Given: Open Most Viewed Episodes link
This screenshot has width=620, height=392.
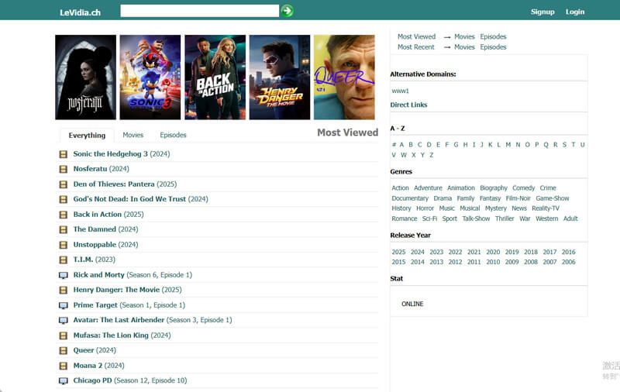Looking at the screenshot, I should tap(493, 36).
